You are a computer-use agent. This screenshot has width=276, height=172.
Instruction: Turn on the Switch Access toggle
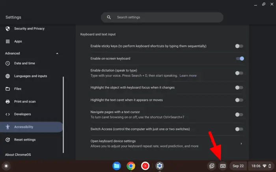click(x=239, y=129)
